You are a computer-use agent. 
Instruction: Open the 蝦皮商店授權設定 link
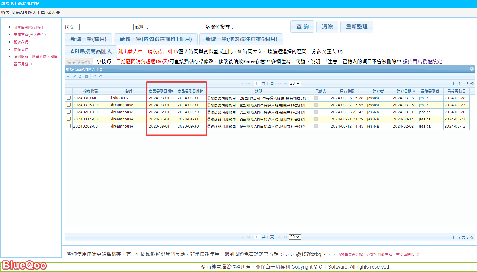[422, 61]
